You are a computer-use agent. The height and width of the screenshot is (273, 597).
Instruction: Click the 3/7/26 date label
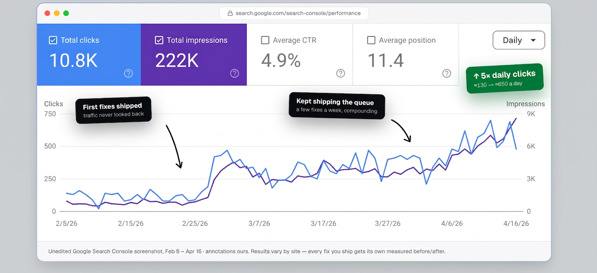coord(259,223)
